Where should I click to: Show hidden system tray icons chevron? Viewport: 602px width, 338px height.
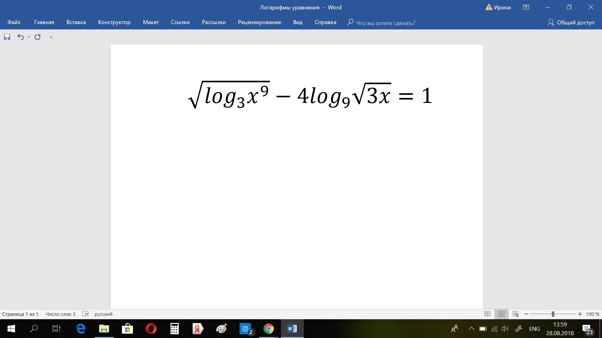[471, 329]
